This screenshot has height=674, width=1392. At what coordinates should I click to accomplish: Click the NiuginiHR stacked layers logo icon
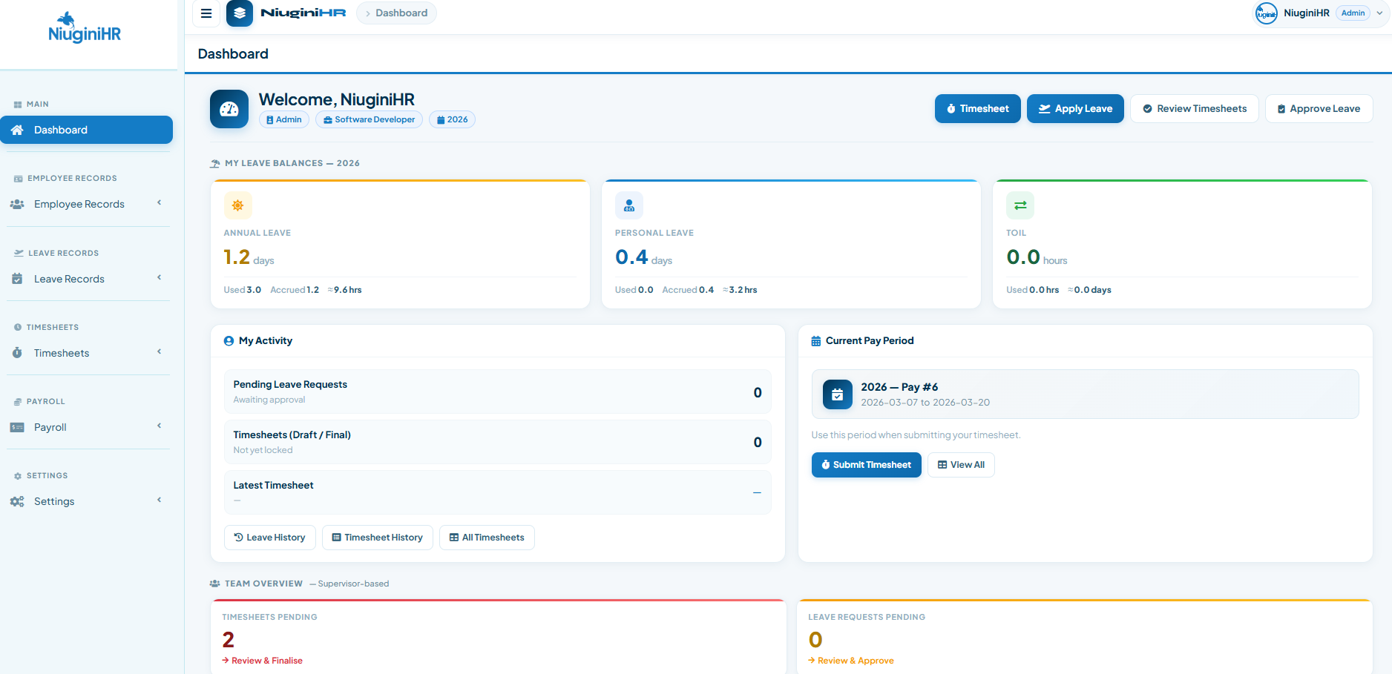[239, 13]
